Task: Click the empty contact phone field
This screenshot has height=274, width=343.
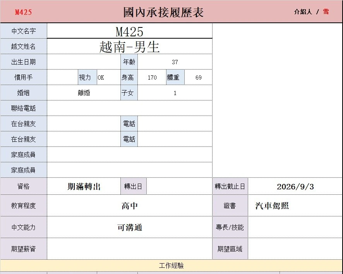Action: [130, 108]
